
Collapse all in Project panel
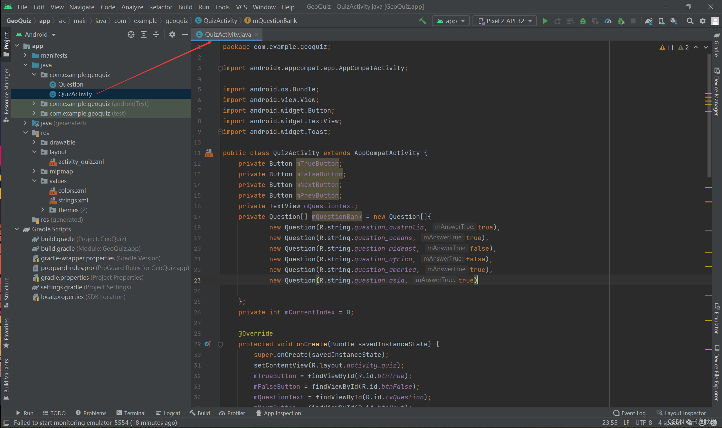156,34
